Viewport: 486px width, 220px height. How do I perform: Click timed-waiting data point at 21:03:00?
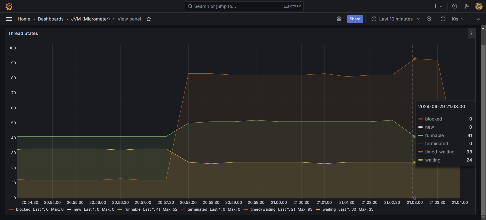coord(415,59)
